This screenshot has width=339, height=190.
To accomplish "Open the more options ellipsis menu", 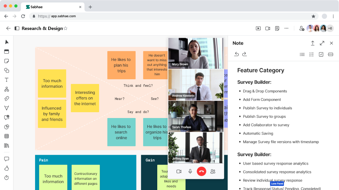I will click(x=286, y=28).
